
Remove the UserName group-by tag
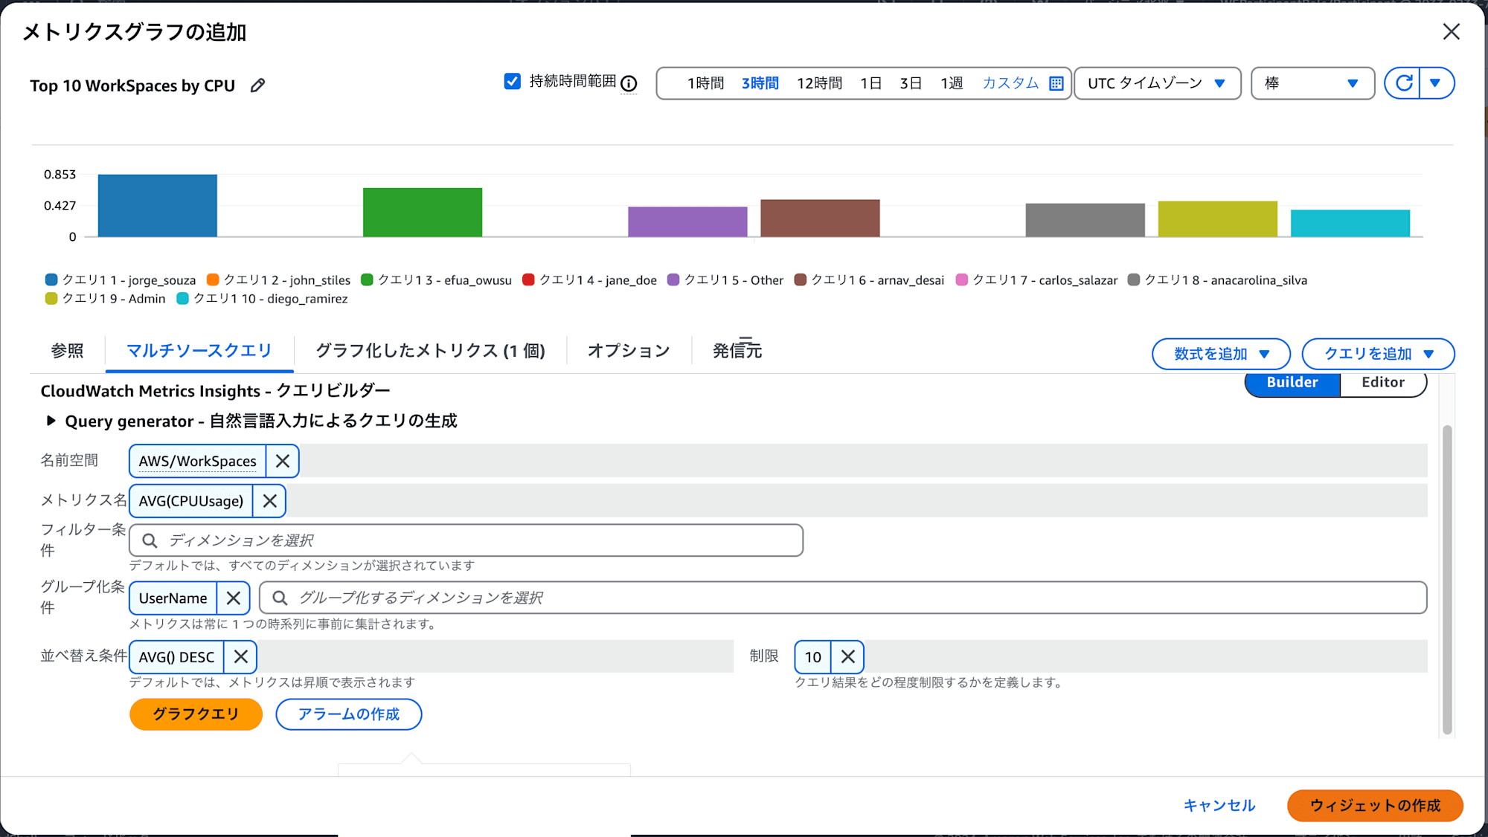click(234, 598)
